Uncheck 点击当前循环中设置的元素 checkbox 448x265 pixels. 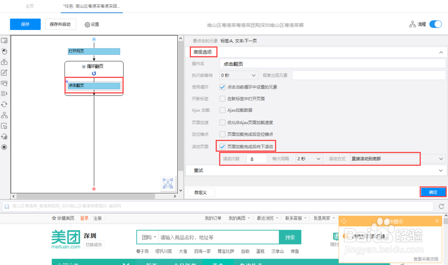tap(222, 87)
